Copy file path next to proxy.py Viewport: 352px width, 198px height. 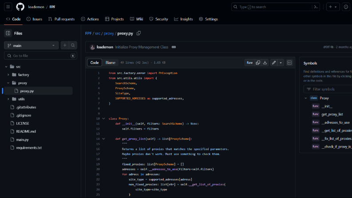[x=138, y=33]
